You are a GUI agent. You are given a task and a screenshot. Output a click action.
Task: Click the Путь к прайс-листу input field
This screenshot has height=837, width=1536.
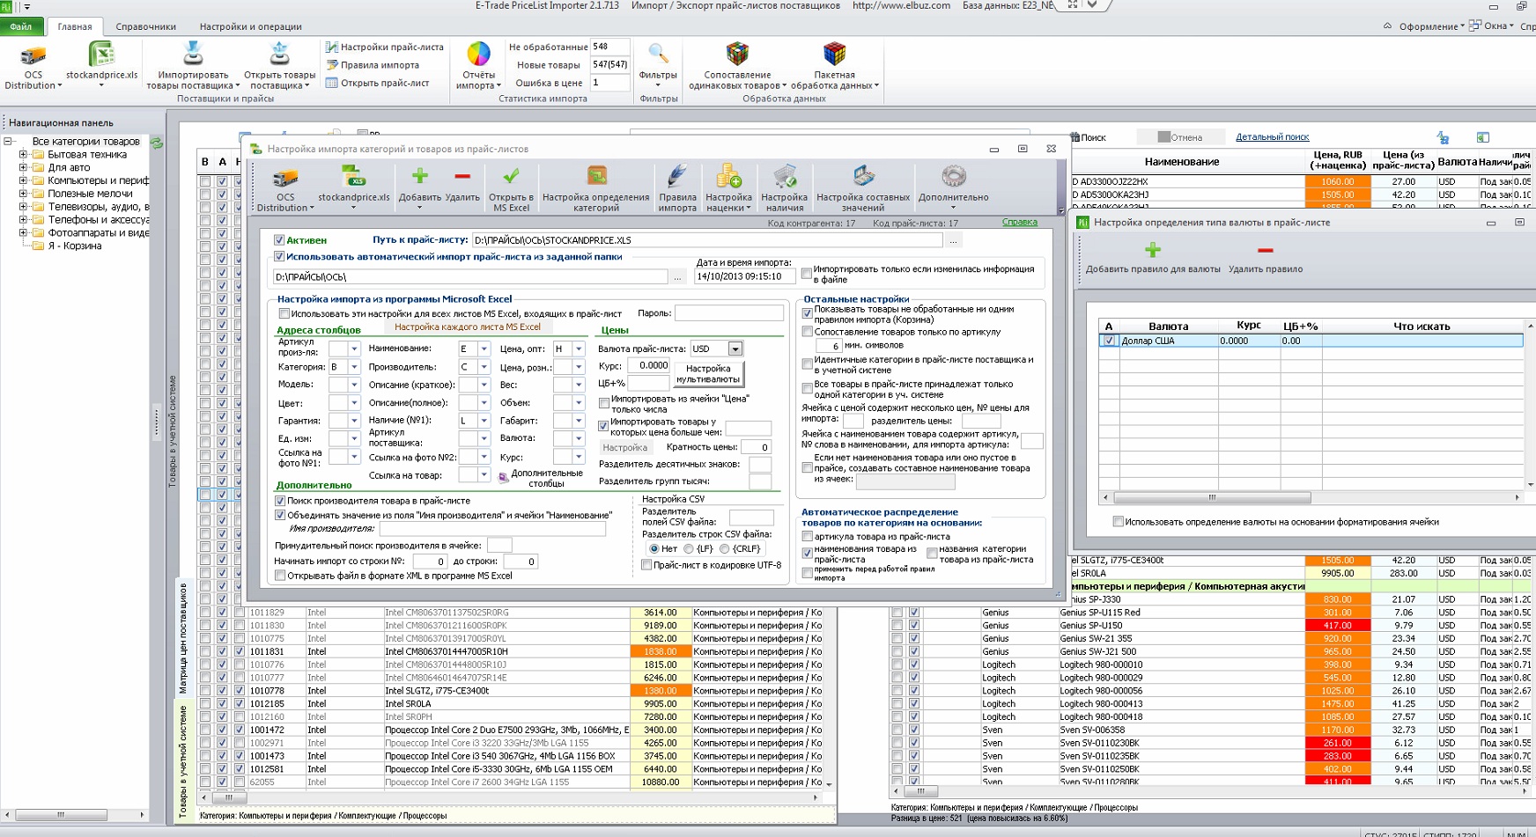click(x=707, y=240)
